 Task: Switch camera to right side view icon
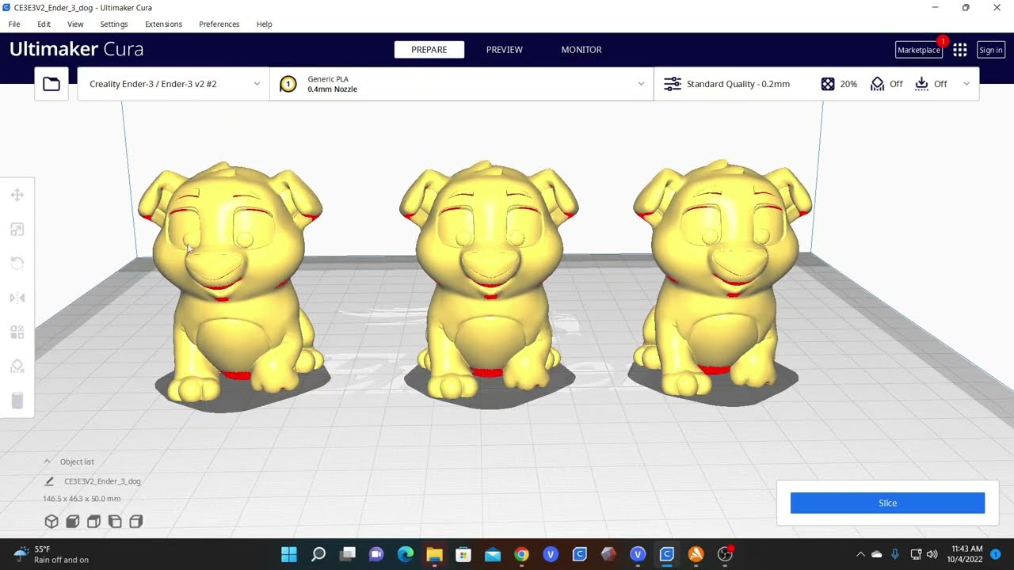point(135,521)
